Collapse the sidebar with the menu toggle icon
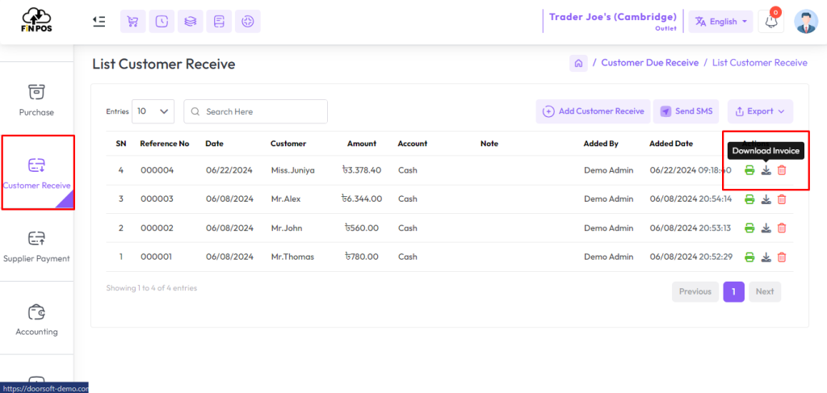This screenshot has height=393, width=827. click(99, 21)
